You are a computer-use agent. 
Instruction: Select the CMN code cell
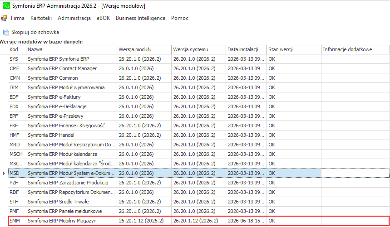[x=17, y=78]
